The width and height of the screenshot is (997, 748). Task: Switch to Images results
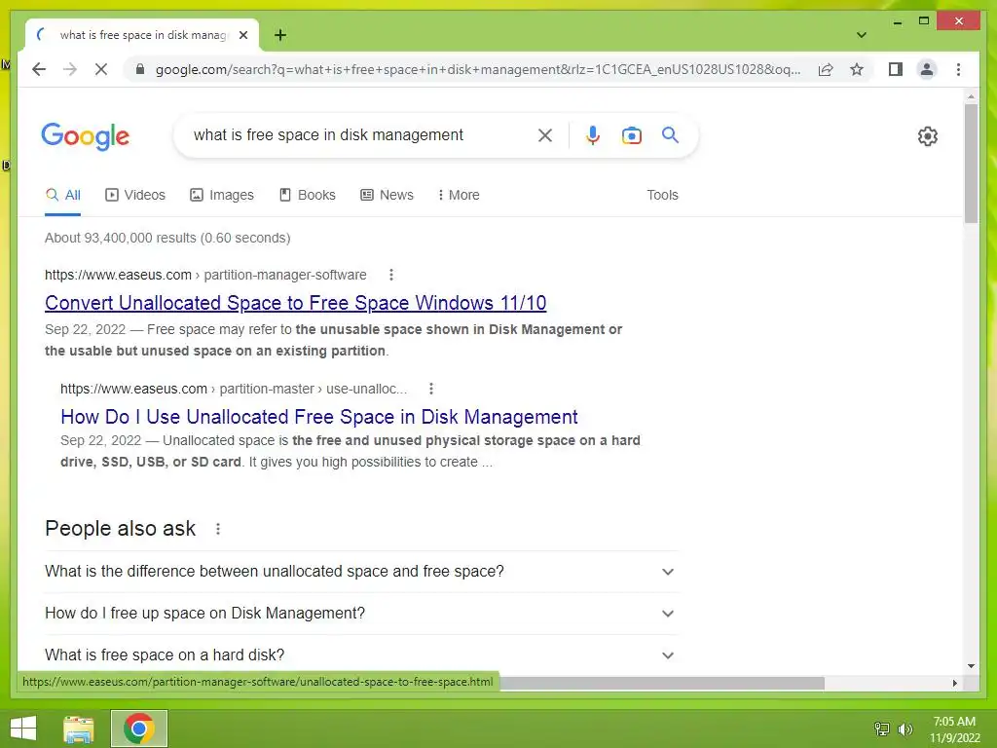click(x=222, y=195)
